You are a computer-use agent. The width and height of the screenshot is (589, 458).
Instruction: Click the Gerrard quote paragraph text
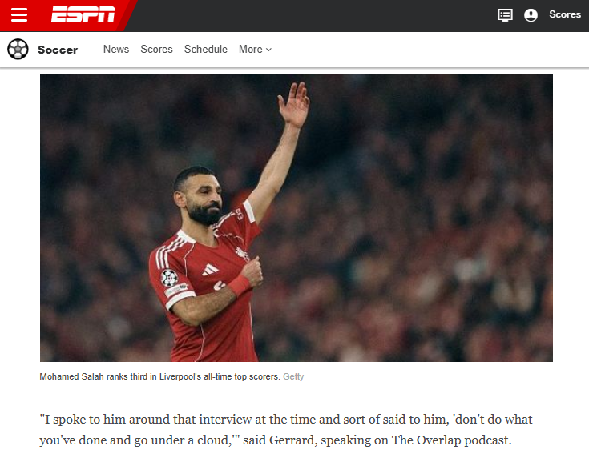tap(286, 429)
